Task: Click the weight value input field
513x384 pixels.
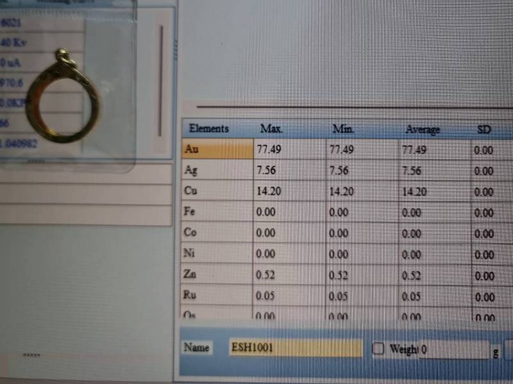Action: [x=453, y=350]
